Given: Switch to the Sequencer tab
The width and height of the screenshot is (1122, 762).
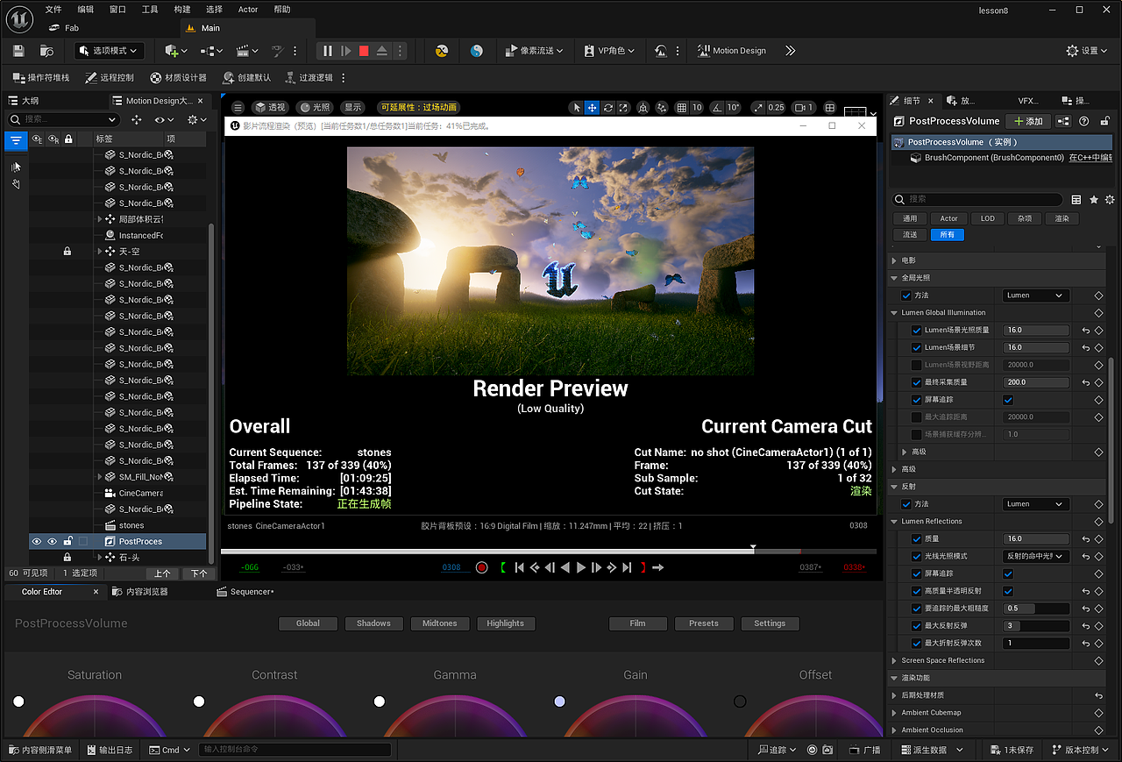Looking at the screenshot, I should 245,592.
